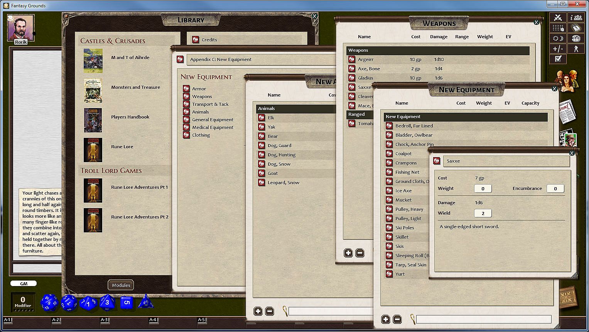Click the Encumbrance field in Saxxe window
Viewport: 589px width, 332px height.
(x=555, y=188)
